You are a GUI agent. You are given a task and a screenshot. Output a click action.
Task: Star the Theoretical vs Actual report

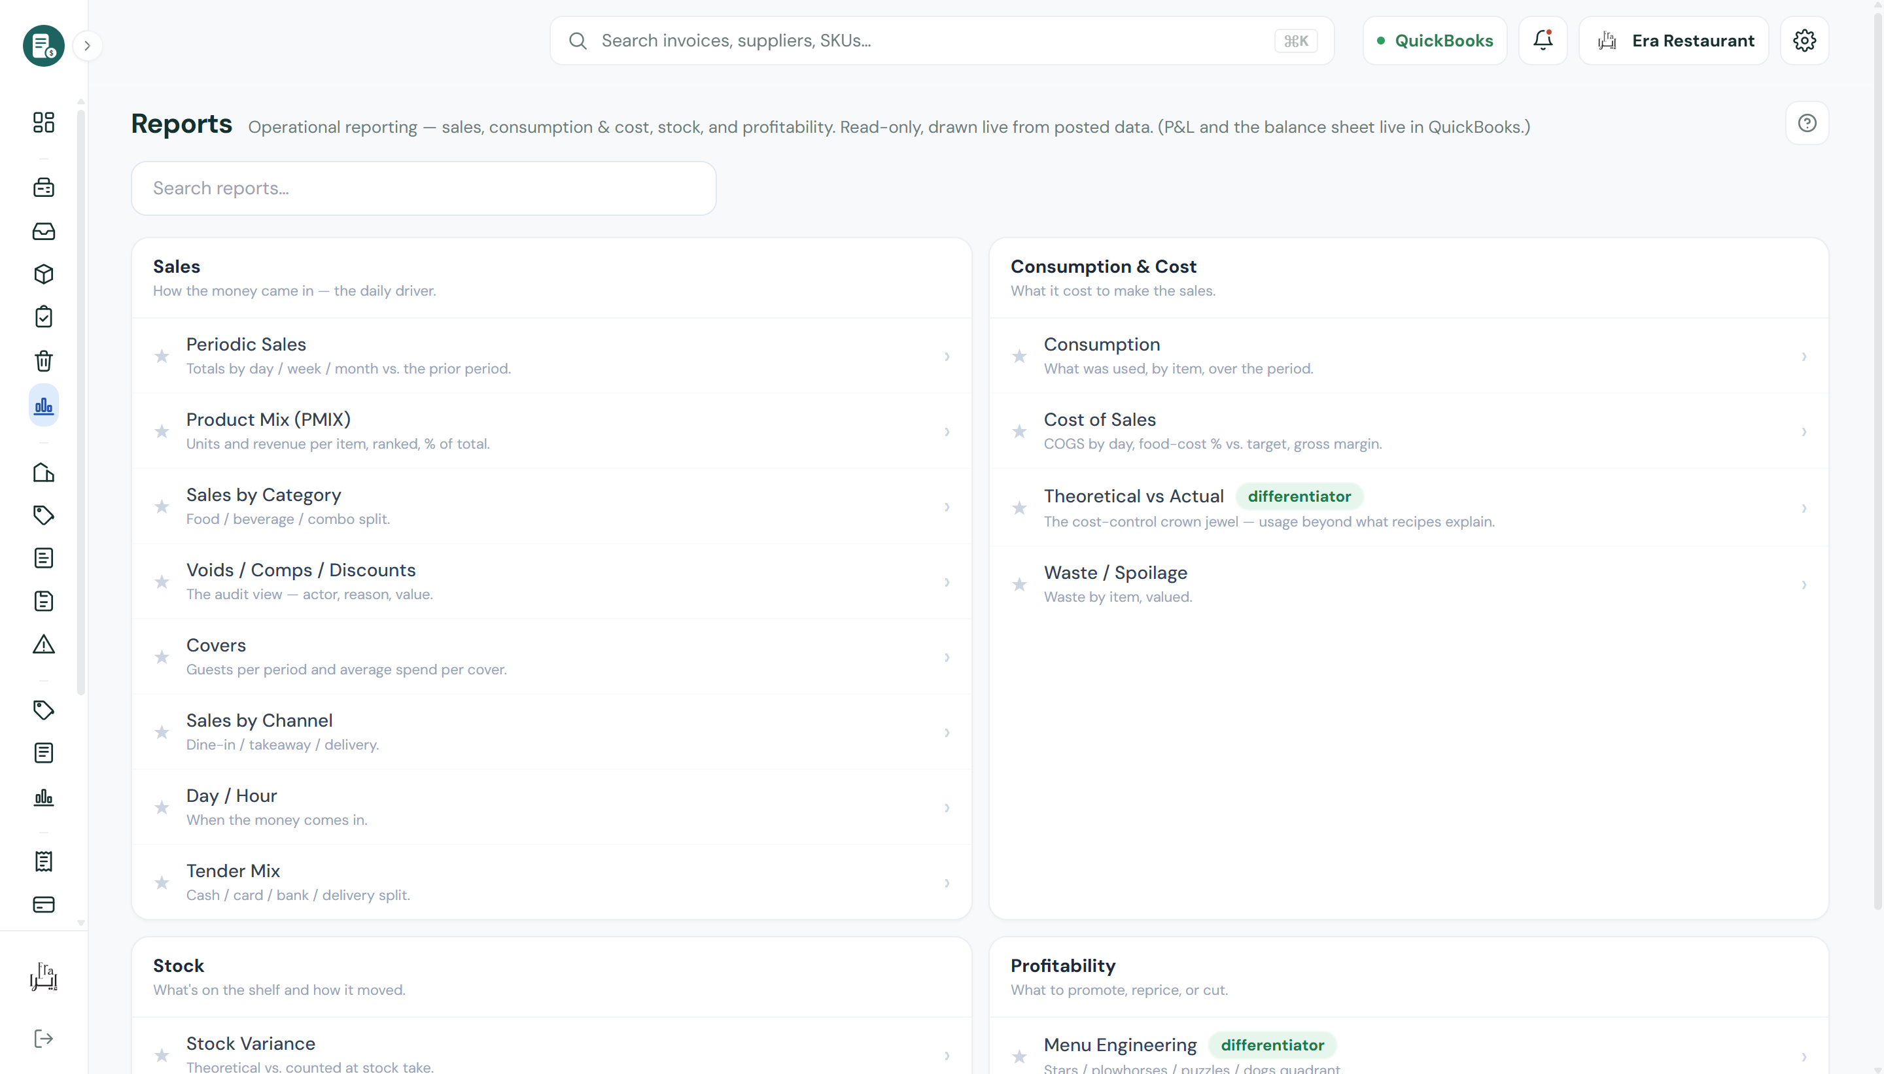click(1019, 508)
